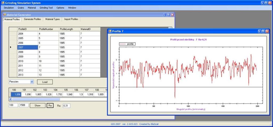Select ProfileNumber cell 13

click(49, 75)
